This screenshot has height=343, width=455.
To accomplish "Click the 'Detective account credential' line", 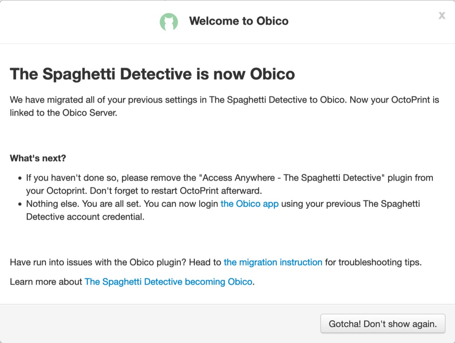I will [85, 217].
